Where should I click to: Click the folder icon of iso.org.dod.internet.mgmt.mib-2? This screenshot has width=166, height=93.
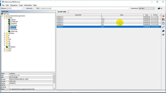(x=5, y=16)
